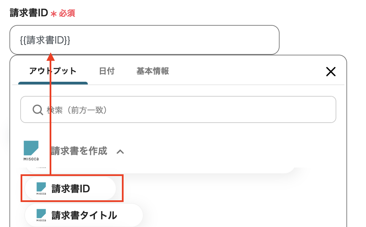Click the red asterisk required mark
Image resolution: width=366 pixels, height=227 pixels.
53,14
